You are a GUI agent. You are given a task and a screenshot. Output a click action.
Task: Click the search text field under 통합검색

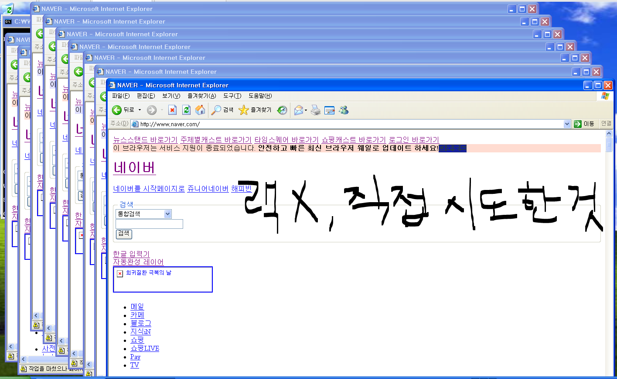coord(149,224)
